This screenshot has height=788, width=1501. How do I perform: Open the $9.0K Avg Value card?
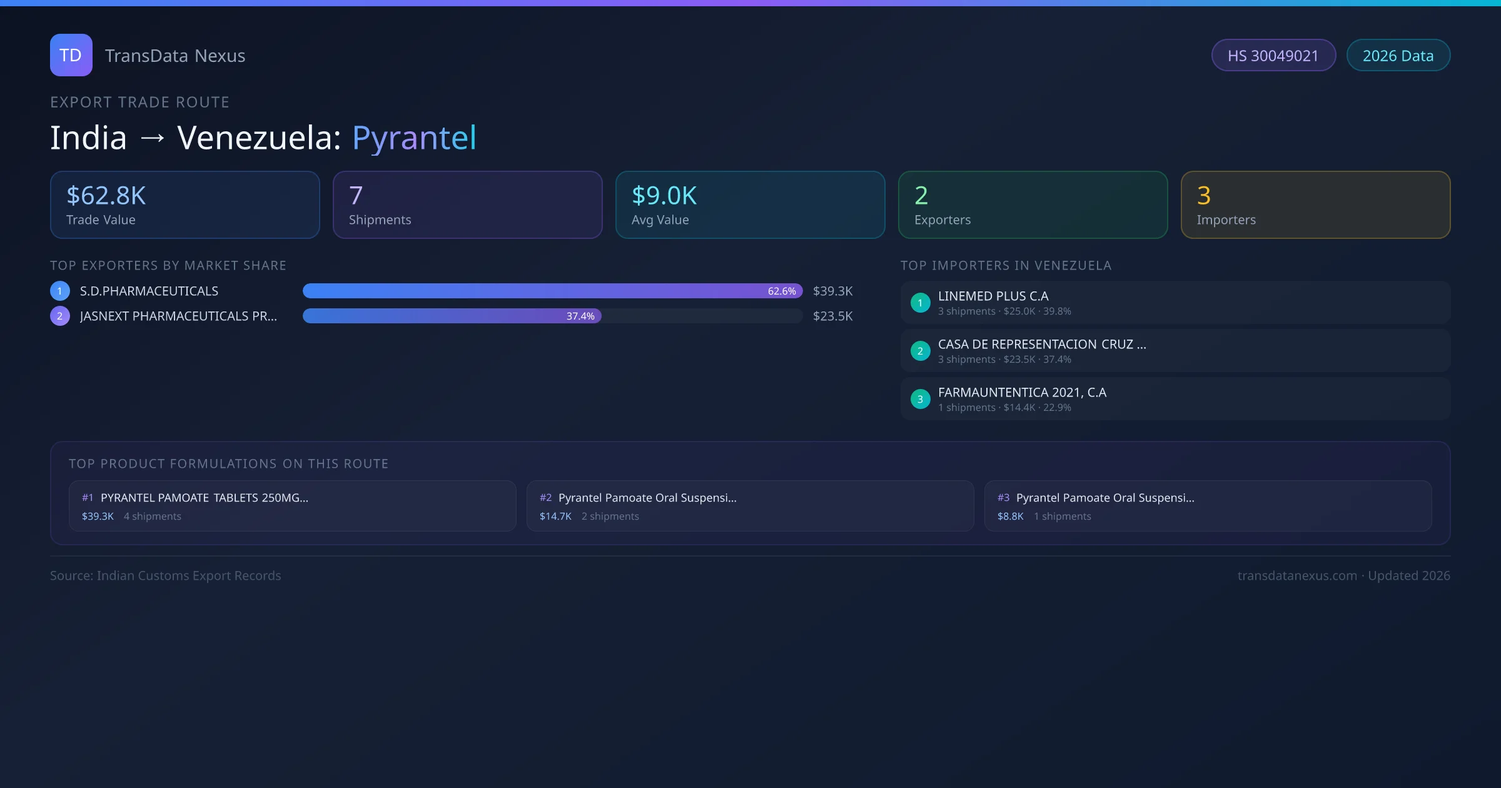[x=750, y=205]
